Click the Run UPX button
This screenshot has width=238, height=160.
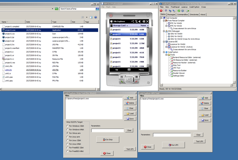[x=173, y=145]
